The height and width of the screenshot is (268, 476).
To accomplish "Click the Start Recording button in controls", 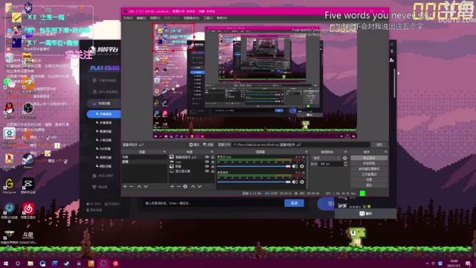I will click(369, 164).
